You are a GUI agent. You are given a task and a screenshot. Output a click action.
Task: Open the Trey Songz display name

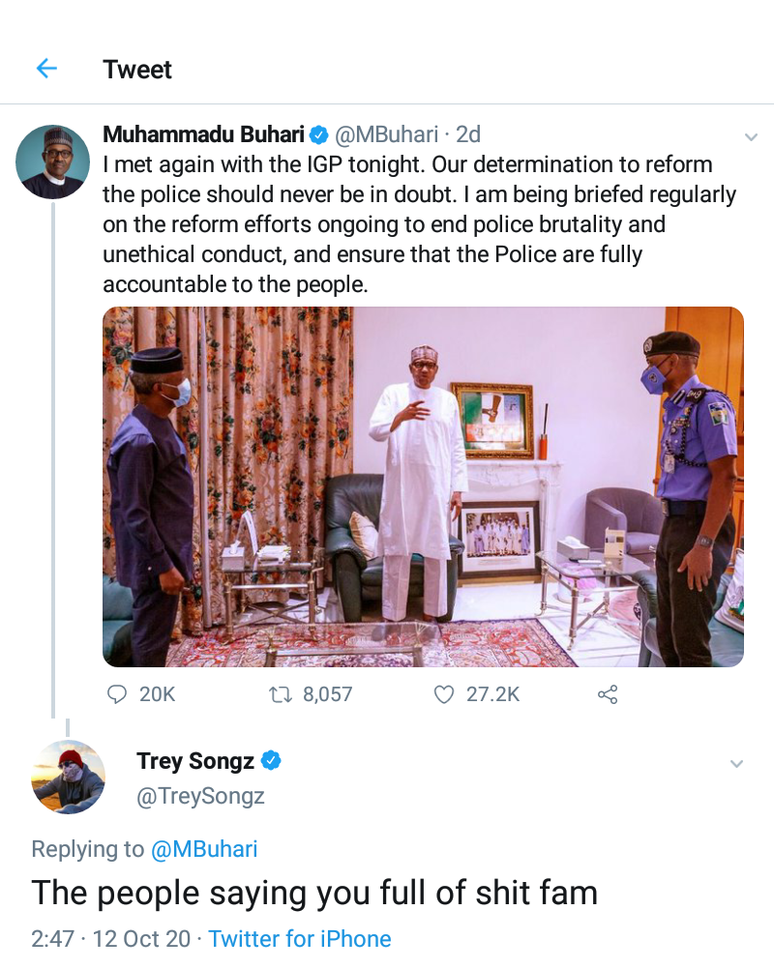[194, 761]
